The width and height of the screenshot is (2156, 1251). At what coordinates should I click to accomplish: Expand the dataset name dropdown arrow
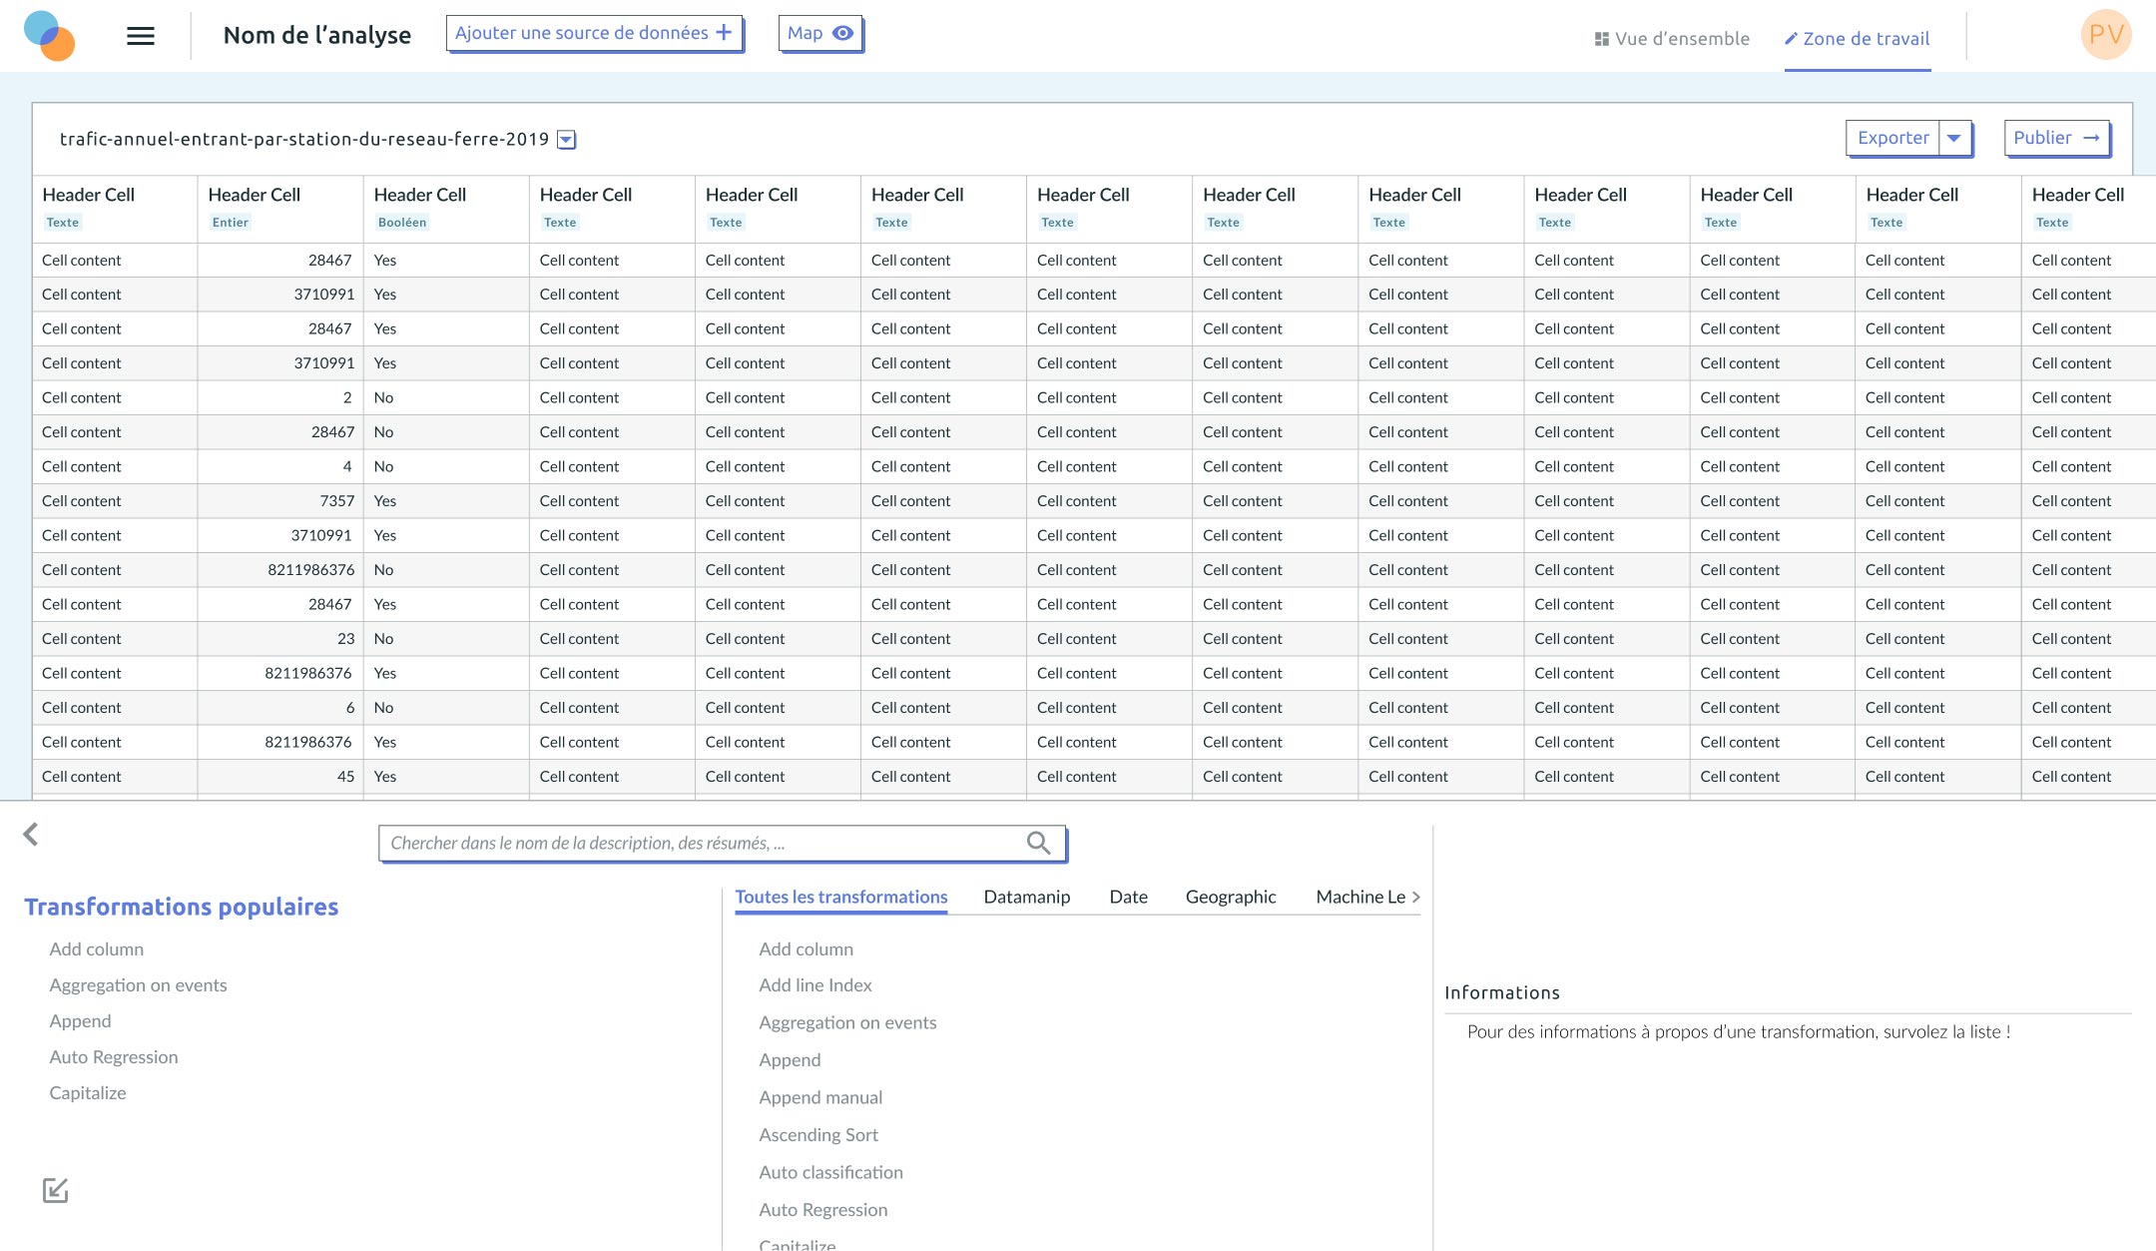coord(566,140)
